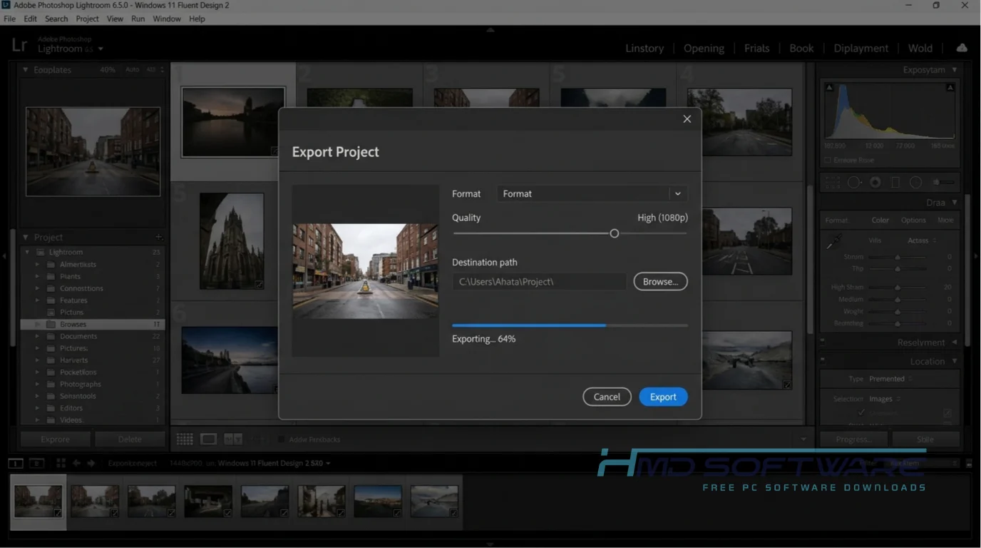Click the Delete button
The image size is (981, 548).
(130, 440)
